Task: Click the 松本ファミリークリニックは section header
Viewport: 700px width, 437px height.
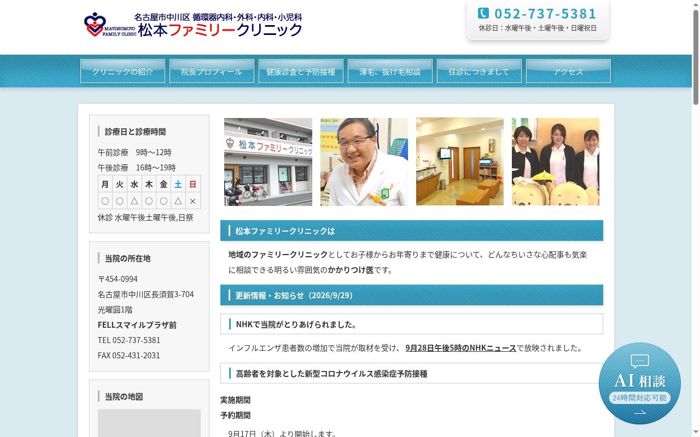Action: [412, 231]
